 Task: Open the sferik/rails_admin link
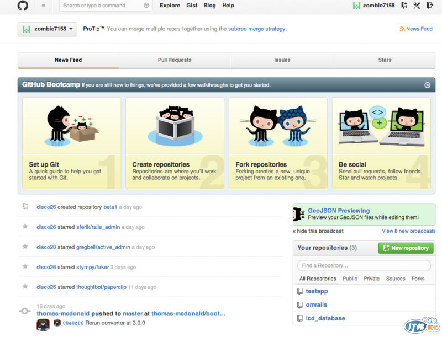pos(98,227)
